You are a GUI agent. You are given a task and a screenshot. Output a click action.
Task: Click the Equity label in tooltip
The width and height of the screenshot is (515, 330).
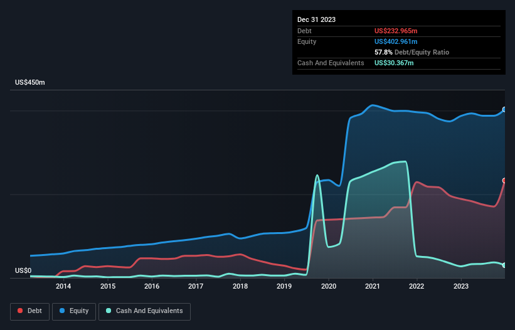(307, 41)
